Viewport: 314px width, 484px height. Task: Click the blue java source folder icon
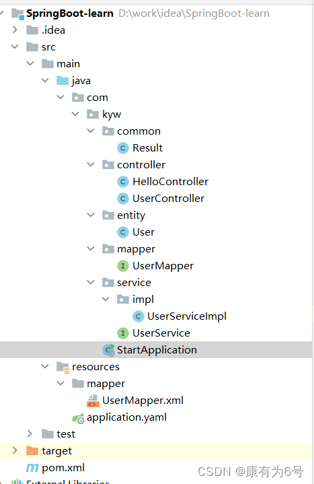click(63, 81)
